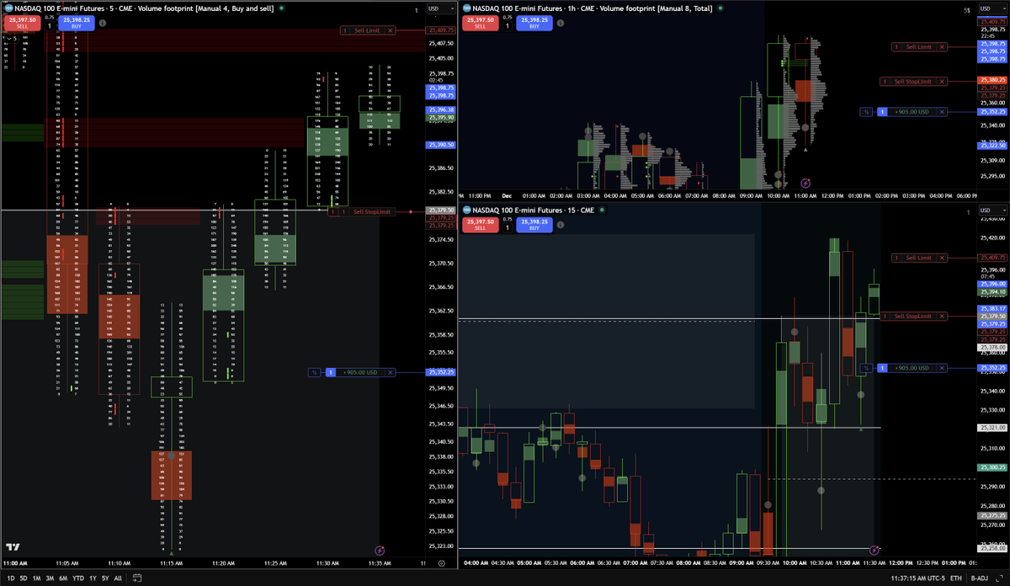Select 1Y time range

tap(93, 578)
